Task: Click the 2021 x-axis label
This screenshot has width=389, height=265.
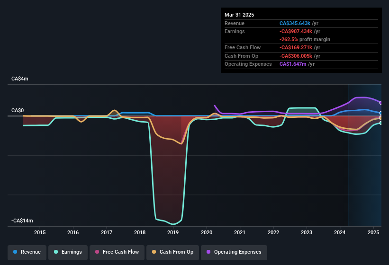Action: [x=240, y=232]
